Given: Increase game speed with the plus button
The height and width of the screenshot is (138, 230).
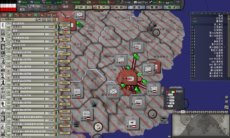Looking at the screenshot, I should (52, 7).
